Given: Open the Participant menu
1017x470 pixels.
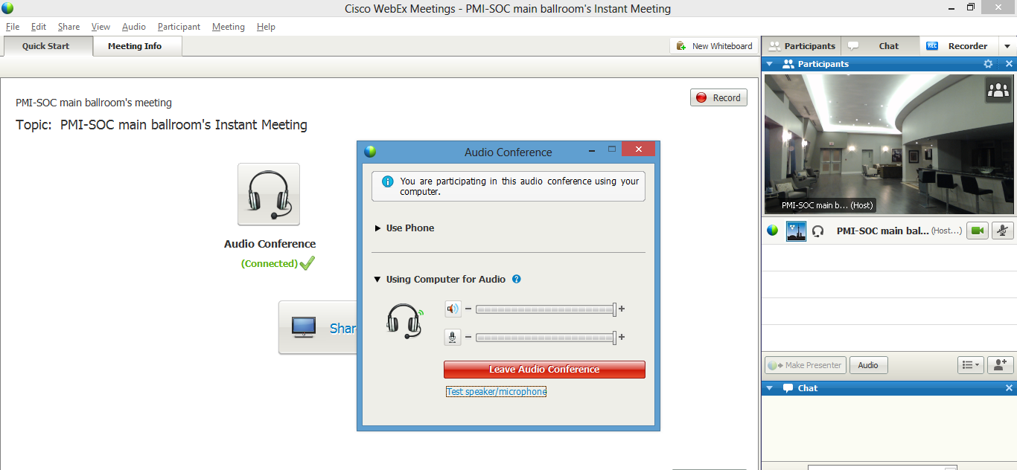Looking at the screenshot, I should 179,27.
